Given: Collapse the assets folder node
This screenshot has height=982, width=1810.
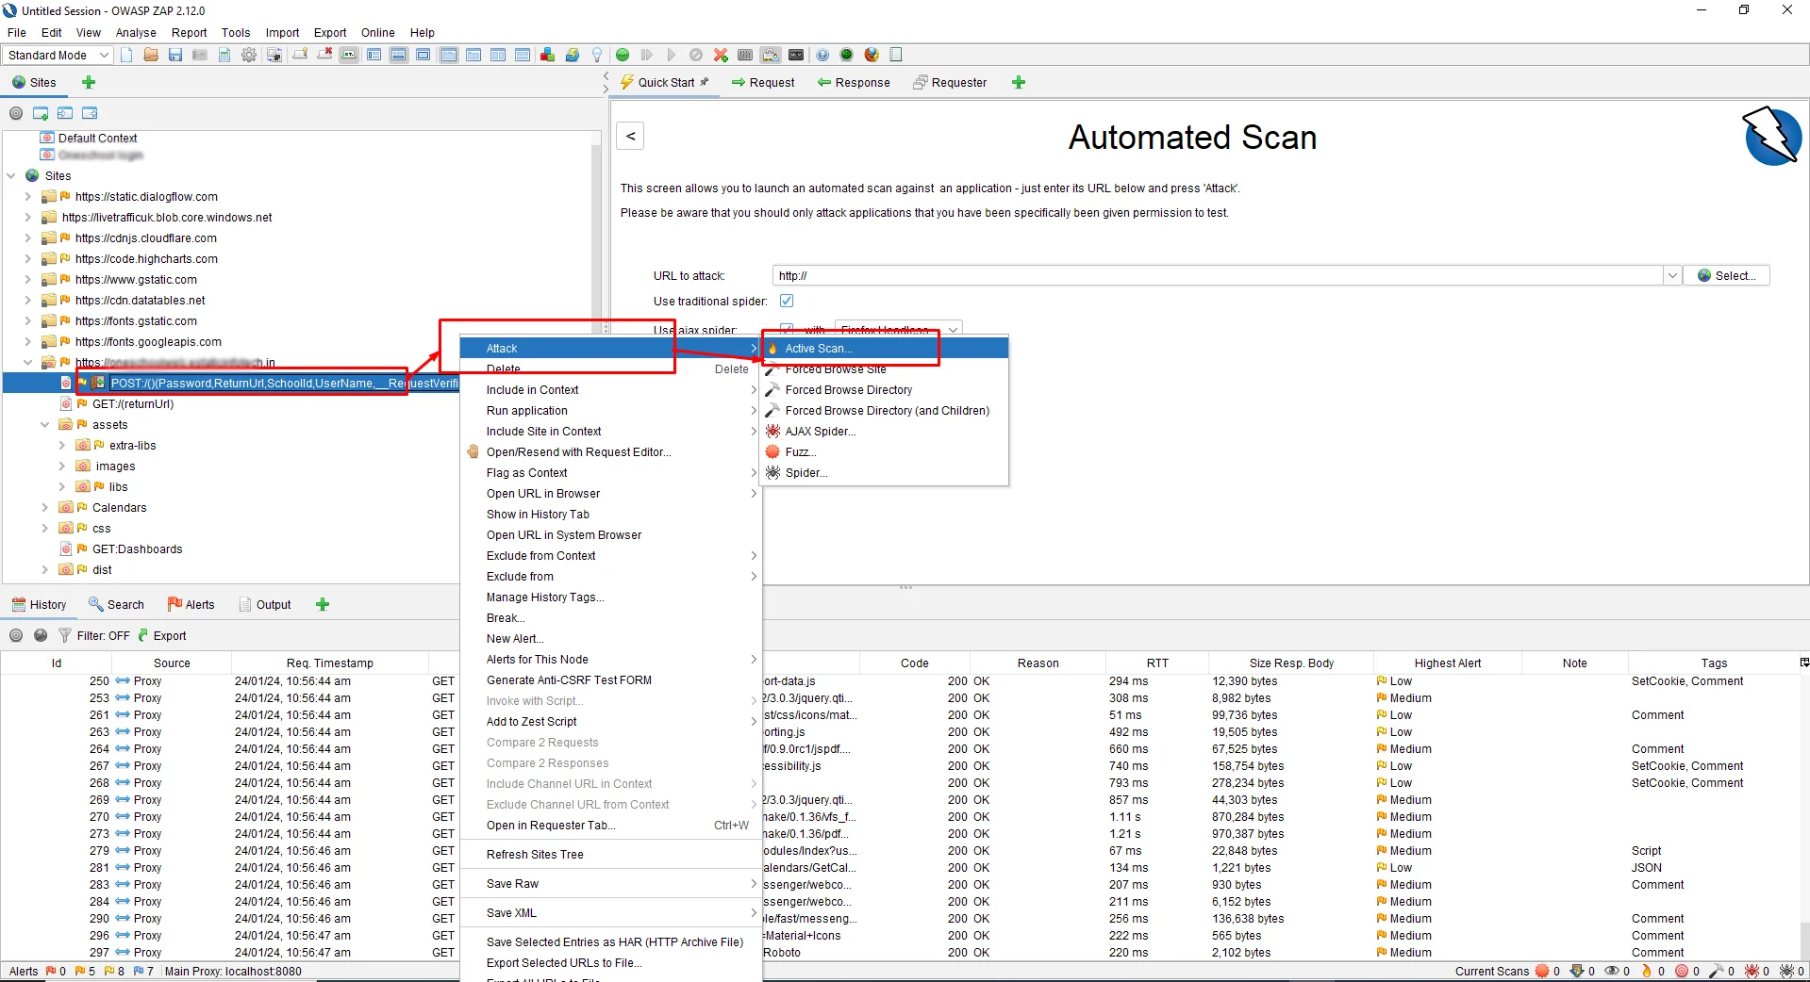Looking at the screenshot, I should coord(44,425).
